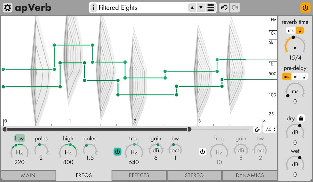The image size is (313, 182).
Task: Enable the second EQ band power button
Action: tap(203, 152)
